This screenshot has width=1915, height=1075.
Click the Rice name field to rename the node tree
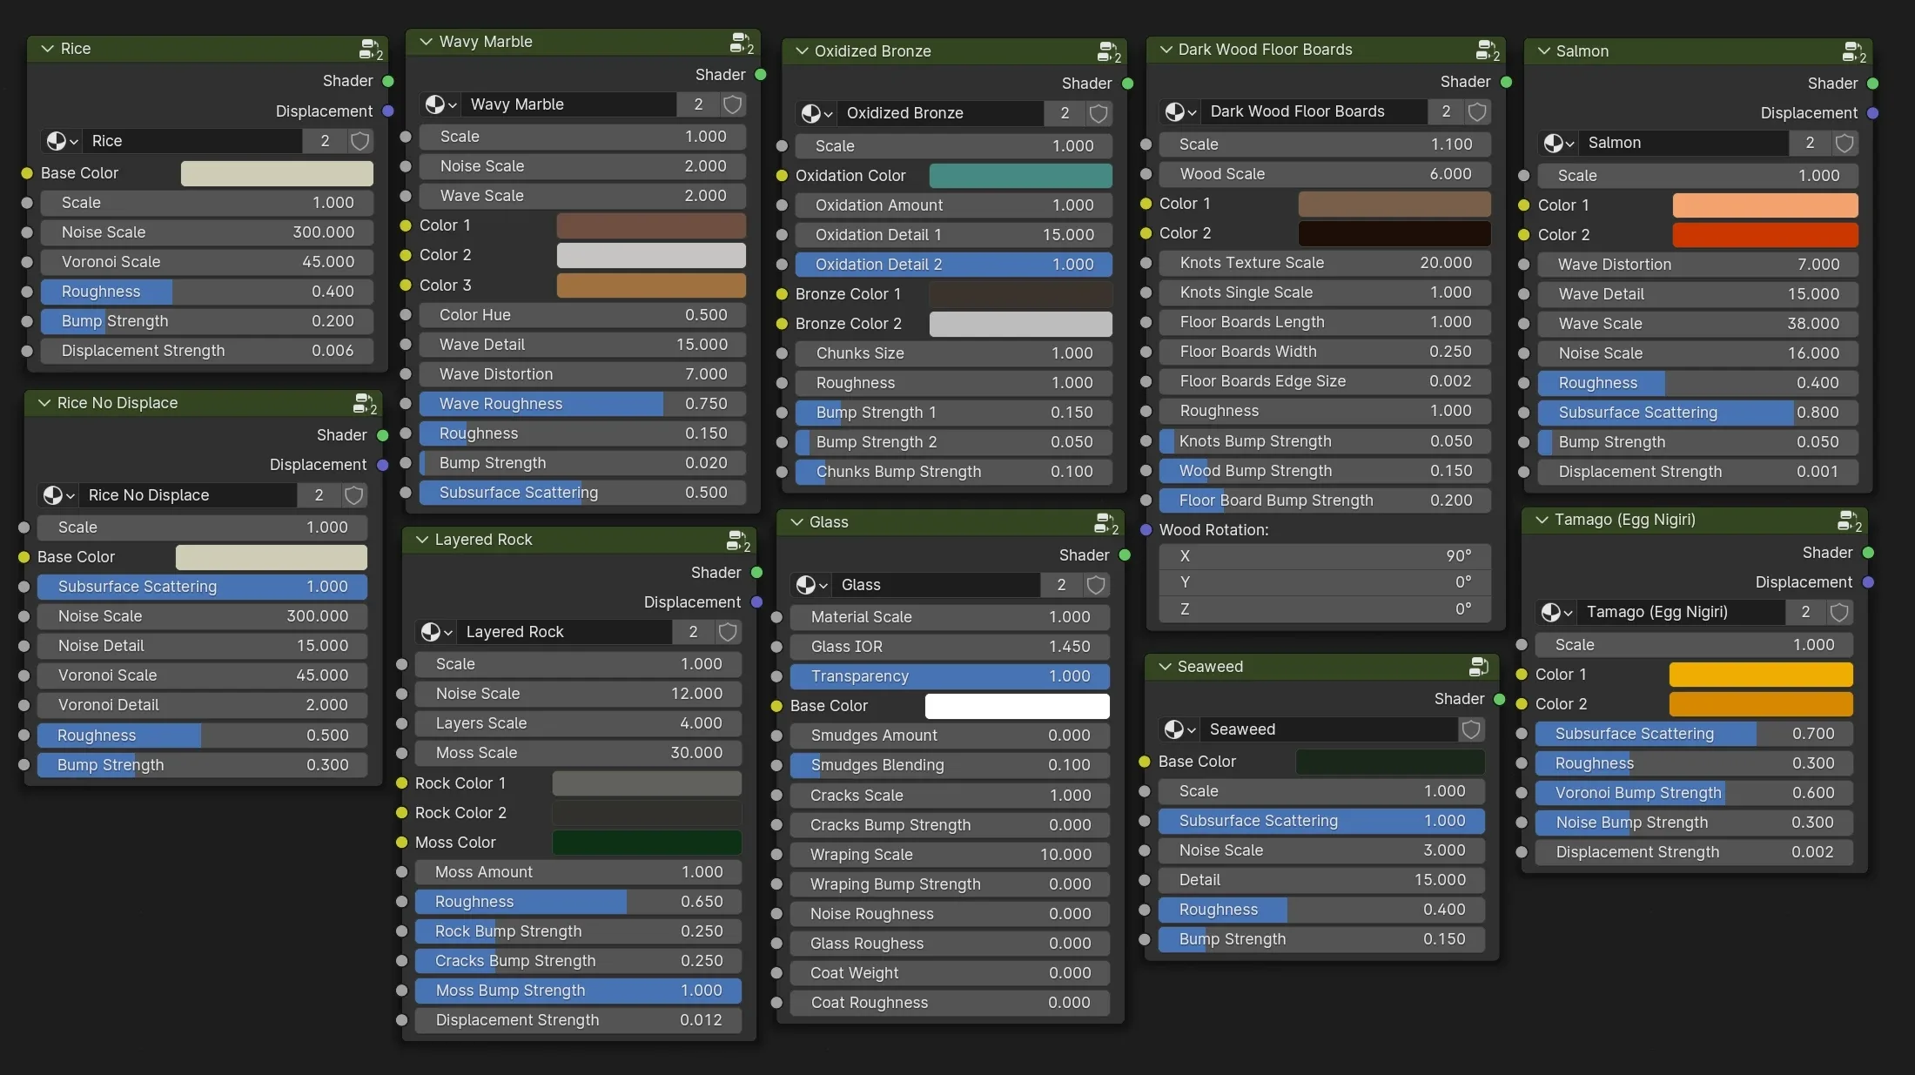191,140
